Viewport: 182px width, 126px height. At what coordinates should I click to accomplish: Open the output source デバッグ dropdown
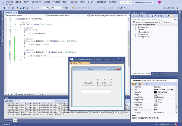(x=53, y=101)
